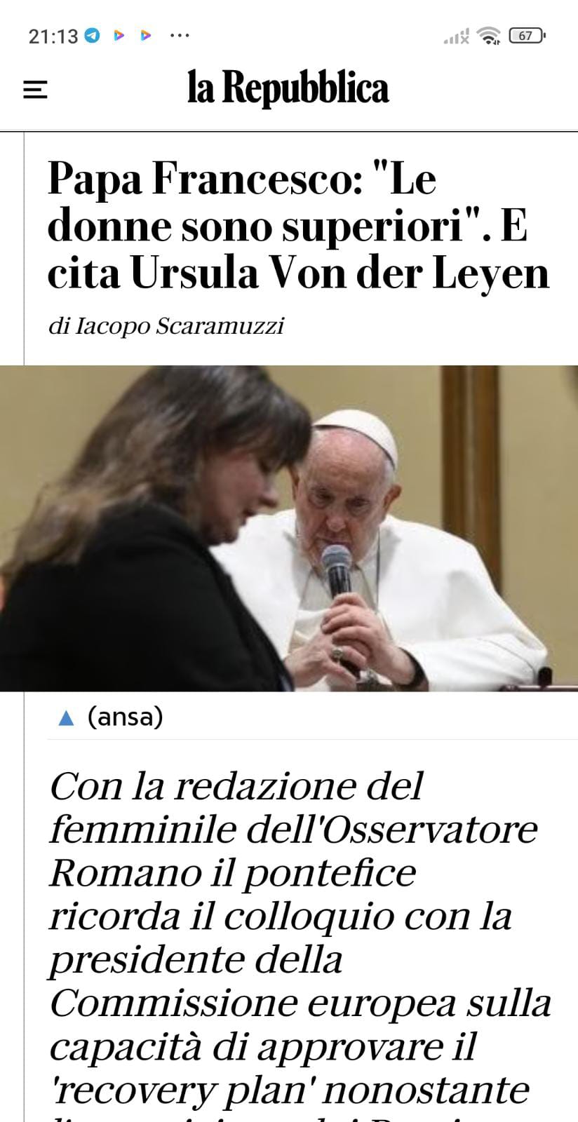This screenshot has width=578, height=1122.
Task: Tap the second play notification icon
Action: (x=146, y=35)
